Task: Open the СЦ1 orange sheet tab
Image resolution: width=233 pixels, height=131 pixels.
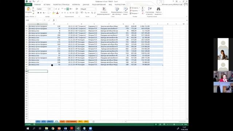Action: (62, 122)
